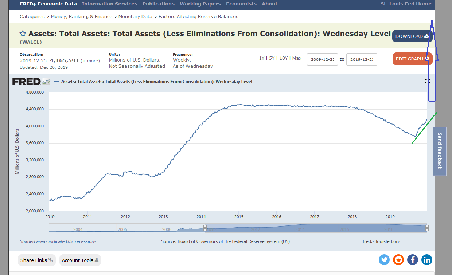Click the start date input field
The image size is (452, 275).
(322, 59)
